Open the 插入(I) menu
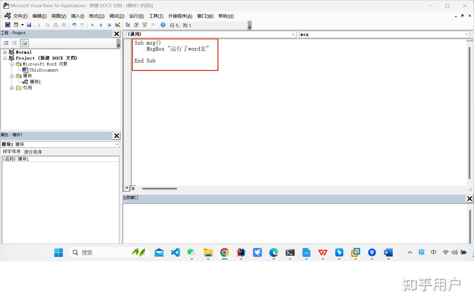This screenshot has width=474, height=301. (x=77, y=16)
